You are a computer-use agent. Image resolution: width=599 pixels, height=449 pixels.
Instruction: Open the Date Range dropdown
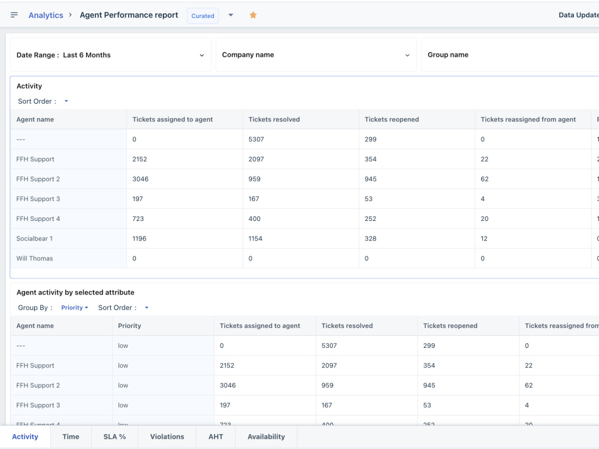(x=110, y=54)
